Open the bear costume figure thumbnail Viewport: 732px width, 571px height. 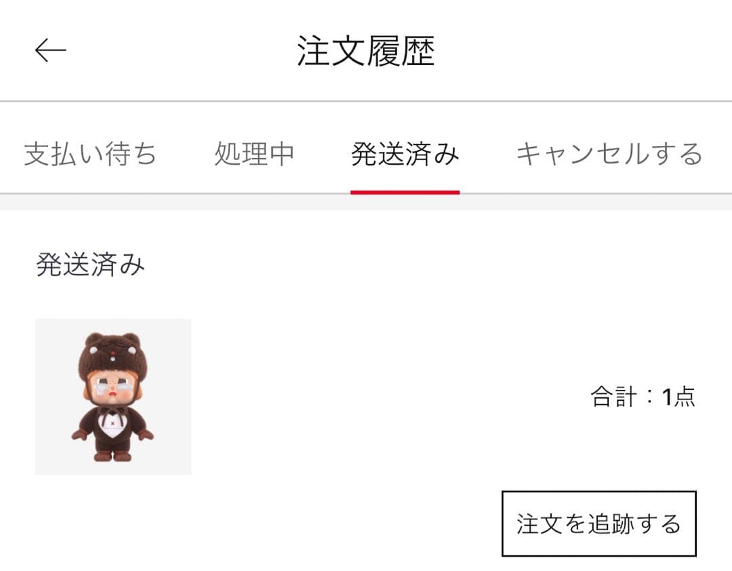tap(113, 397)
